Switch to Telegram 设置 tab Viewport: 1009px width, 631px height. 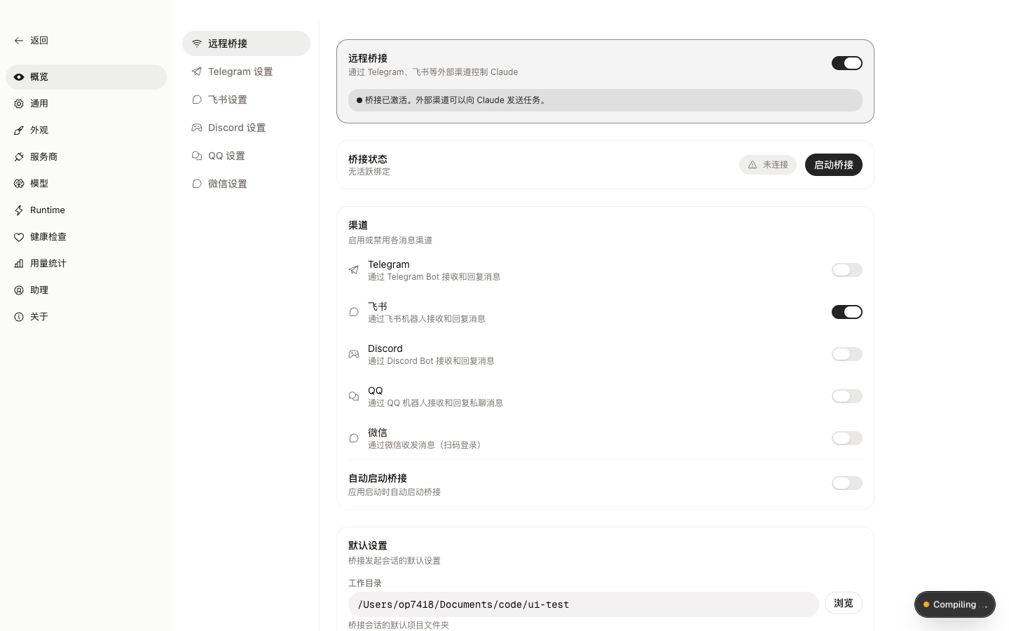(x=246, y=72)
